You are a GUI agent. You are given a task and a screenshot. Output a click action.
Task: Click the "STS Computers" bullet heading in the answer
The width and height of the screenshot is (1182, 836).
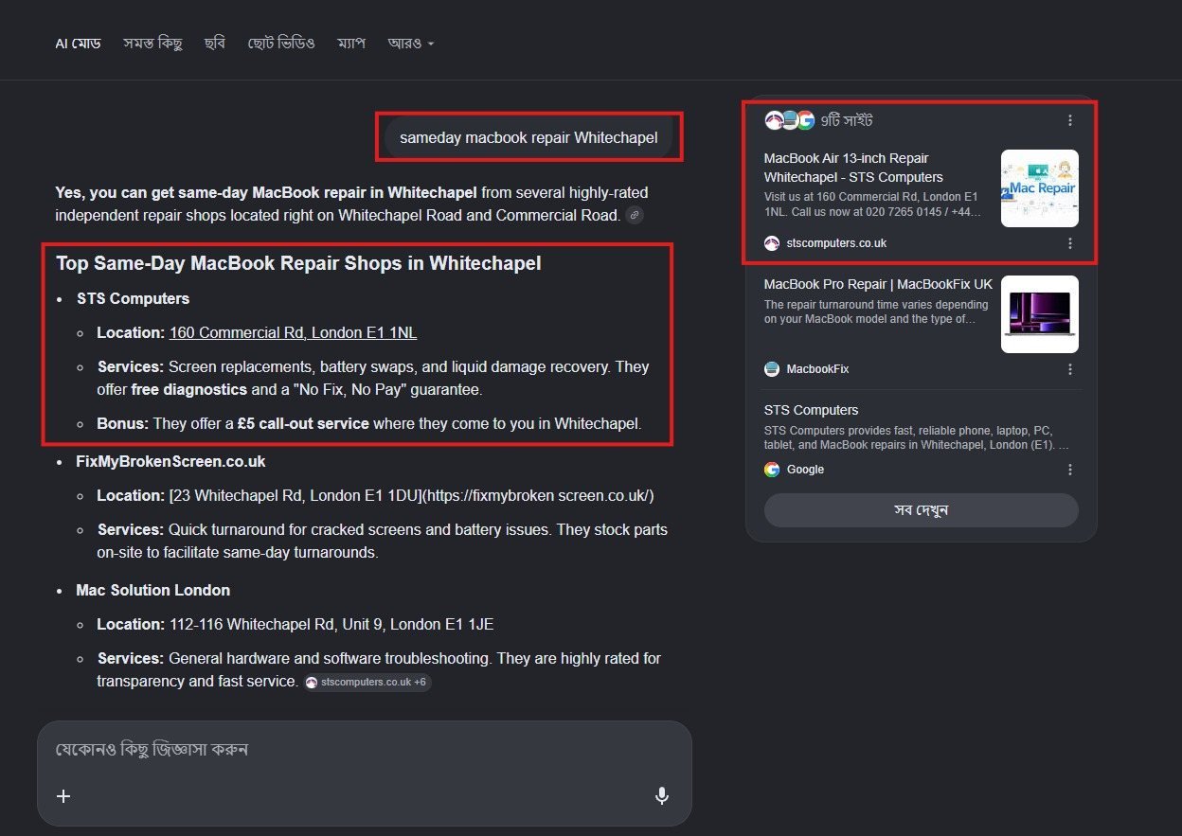click(x=134, y=299)
